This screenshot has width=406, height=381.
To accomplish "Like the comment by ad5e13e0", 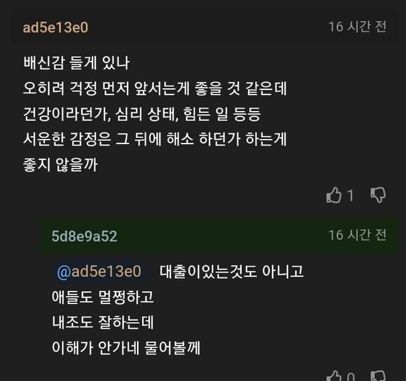I will [334, 196].
